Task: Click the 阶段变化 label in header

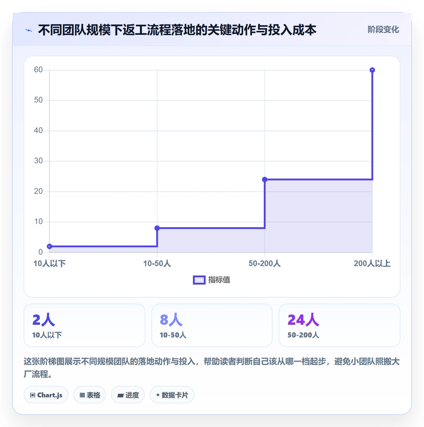Action: click(383, 30)
